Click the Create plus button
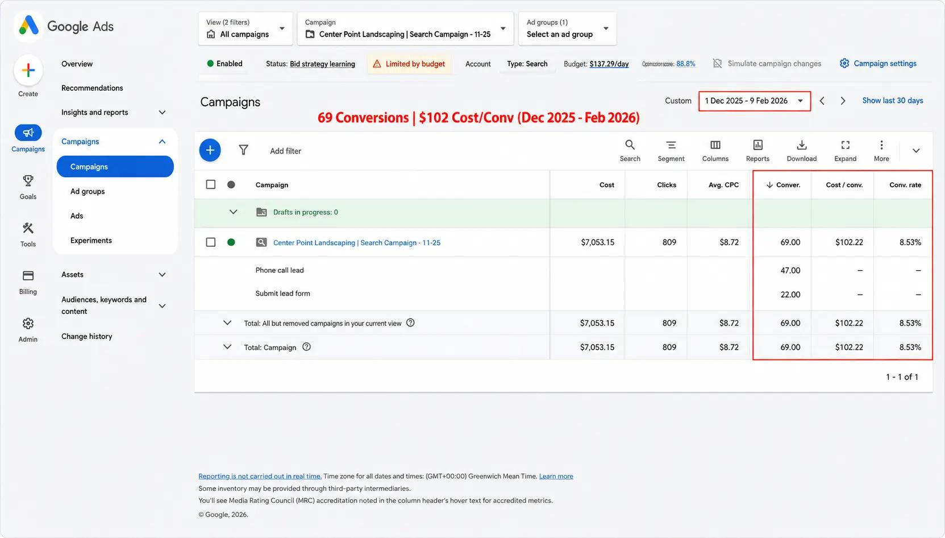Screen dimensions: 945x538 click(28, 70)
